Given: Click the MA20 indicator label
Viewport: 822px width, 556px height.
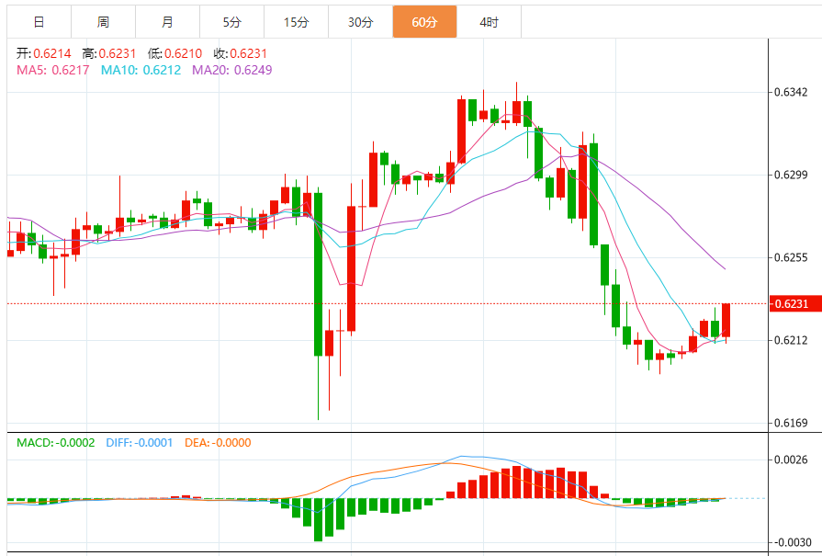Looking at the screenshot, I should click(231, 70).
